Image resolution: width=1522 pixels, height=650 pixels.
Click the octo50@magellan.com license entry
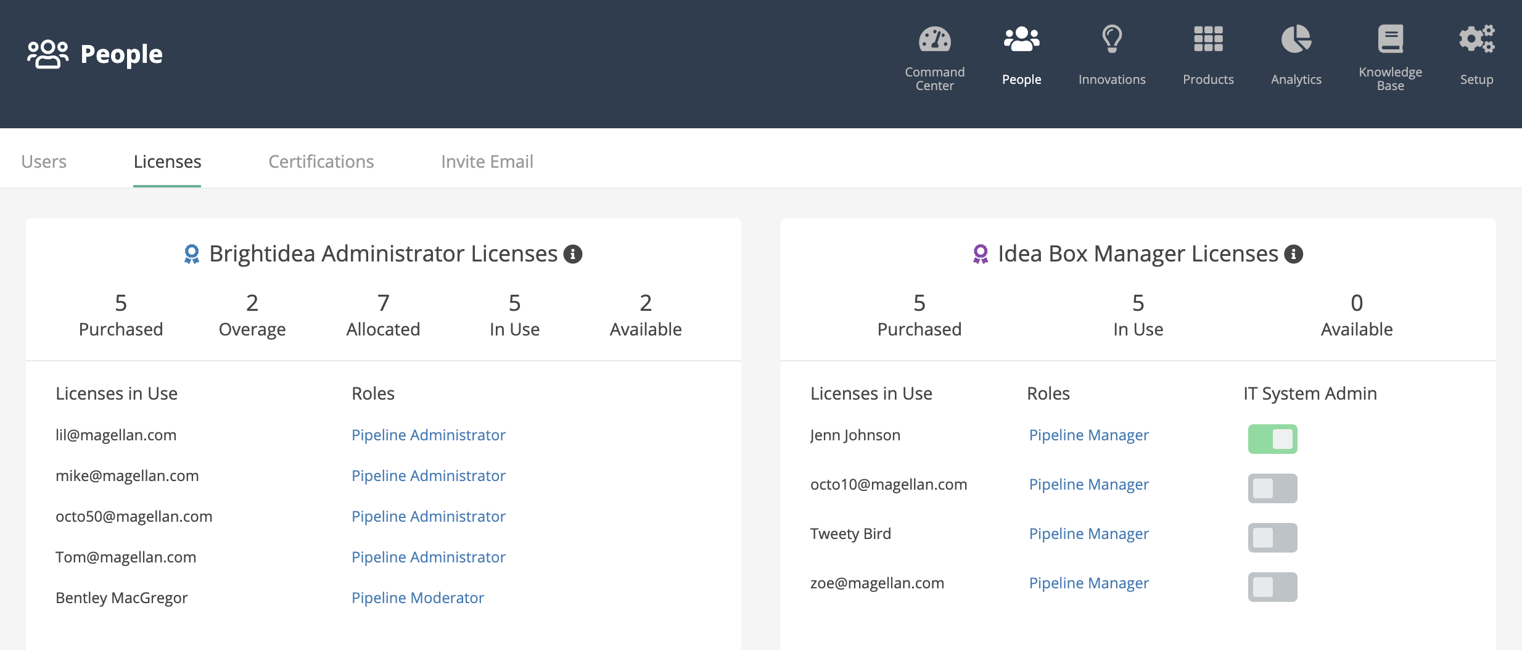pos(134,517)
